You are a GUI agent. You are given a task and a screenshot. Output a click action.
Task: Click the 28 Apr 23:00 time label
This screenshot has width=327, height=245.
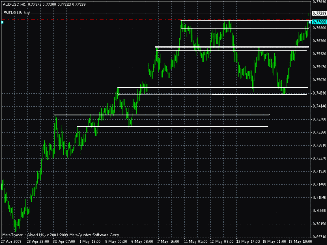[x=38, y=242]
